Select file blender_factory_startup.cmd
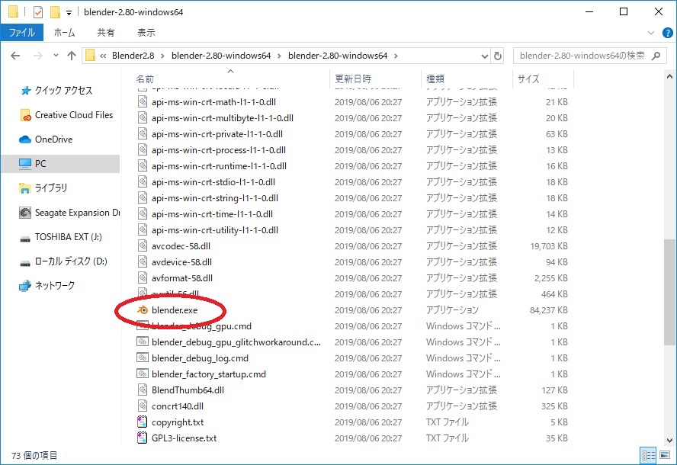The height and width of the screenshot is (465, 677). pos(209,374)
